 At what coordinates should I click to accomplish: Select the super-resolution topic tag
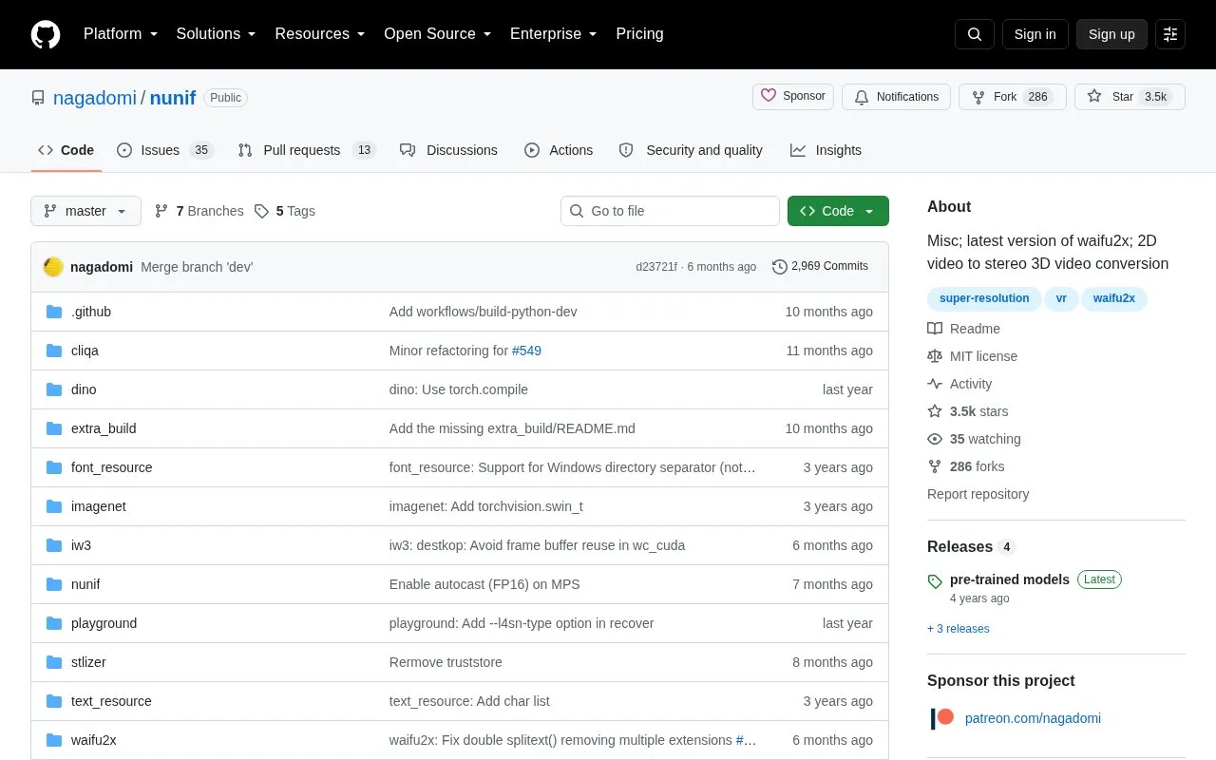tap(984, 298)
